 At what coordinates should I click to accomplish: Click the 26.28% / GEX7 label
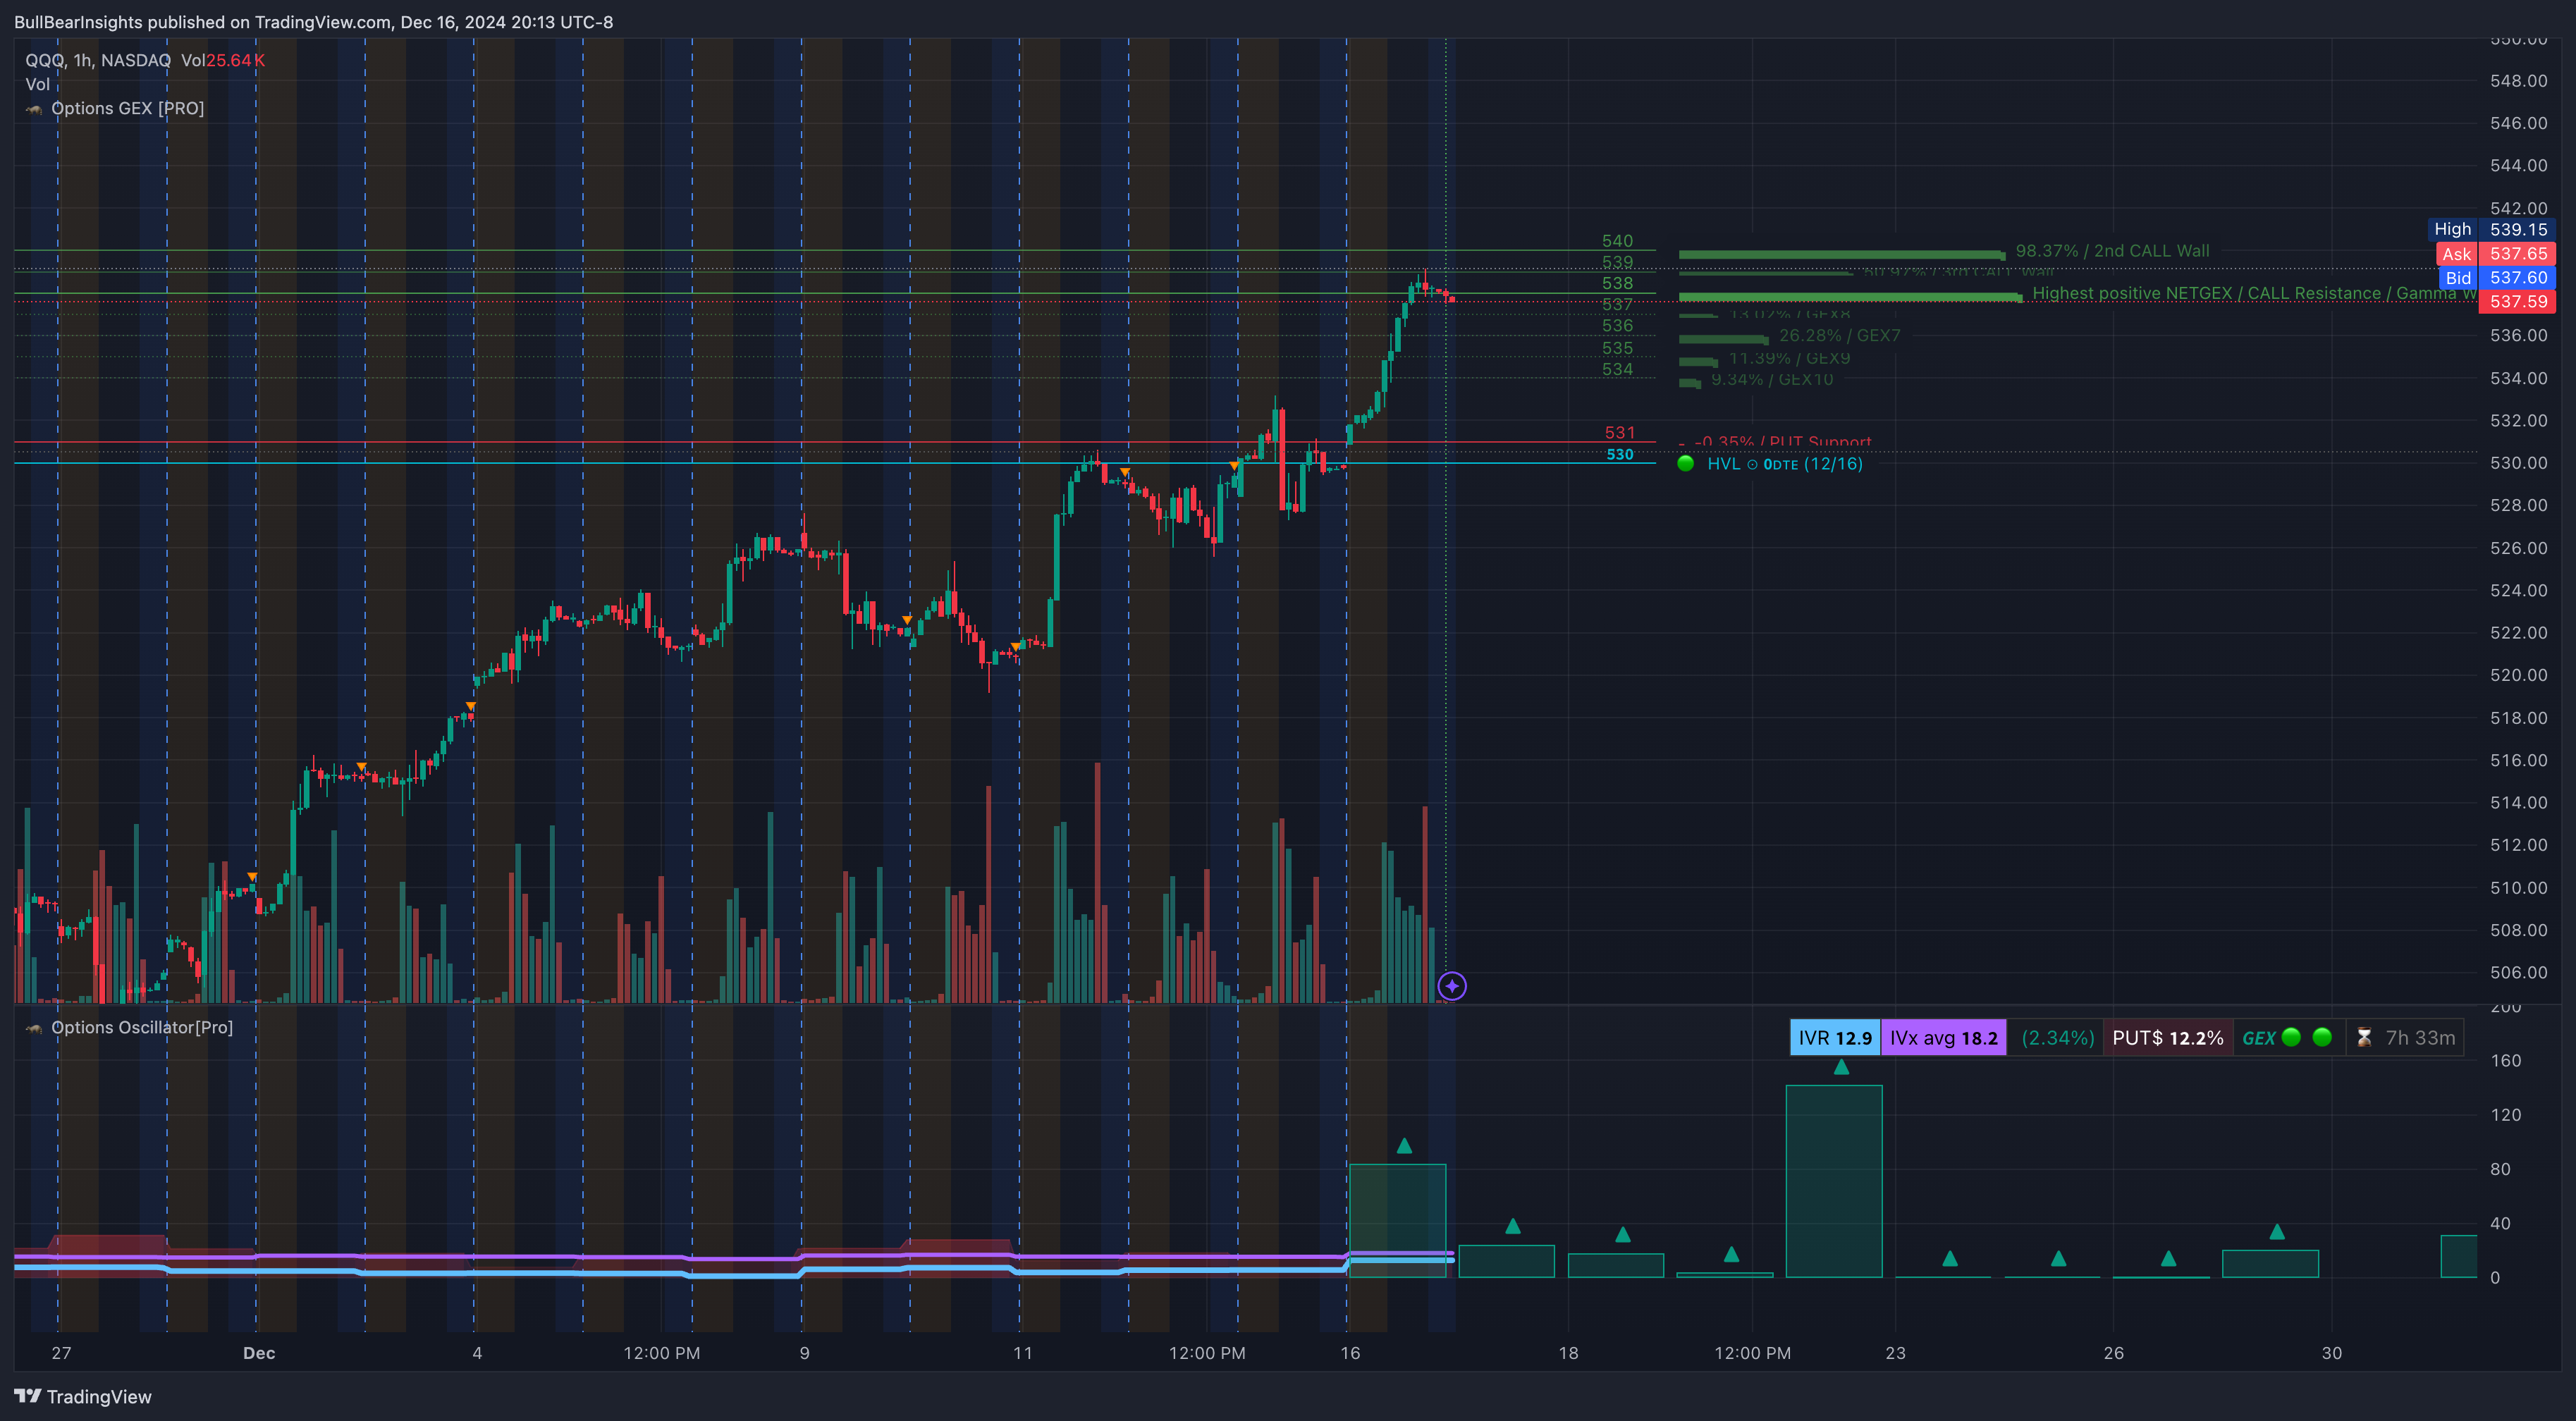pos(1839,335)
